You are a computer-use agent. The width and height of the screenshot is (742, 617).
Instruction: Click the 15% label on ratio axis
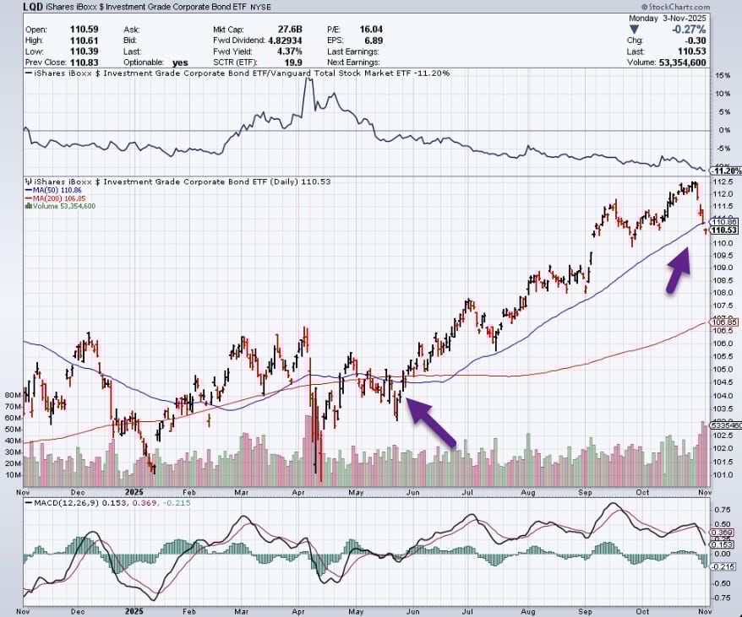click(x=723, y=76)
